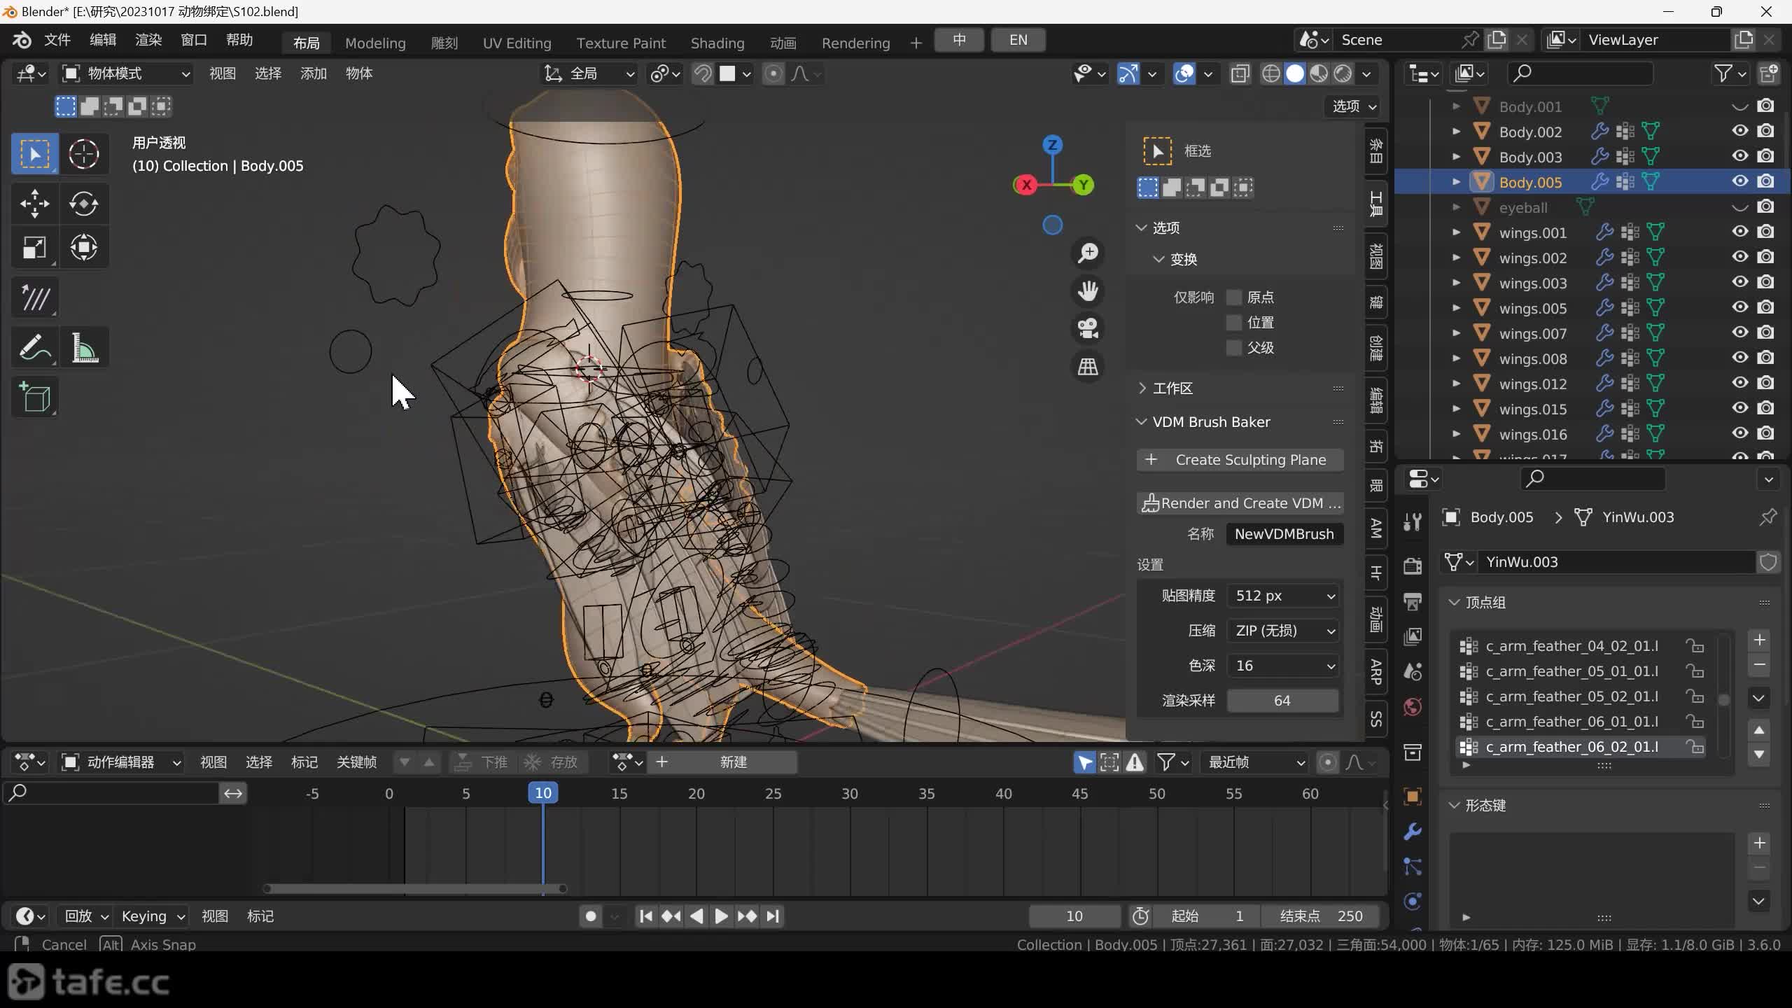Image resolution: width=1792 pixels, height=1008 pixels.
Task: Click the 中 language button
Action: tap(959, 40)
